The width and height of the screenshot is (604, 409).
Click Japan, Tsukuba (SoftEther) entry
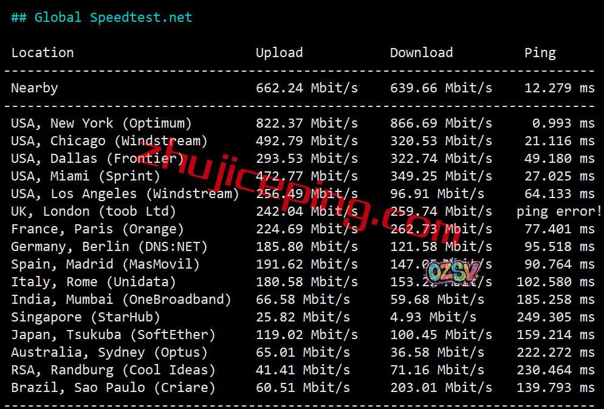click(113, 335)
